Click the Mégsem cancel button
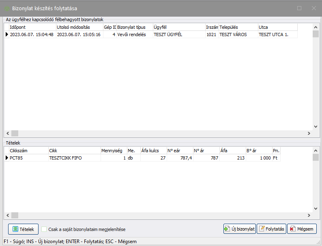 (302, 229)
